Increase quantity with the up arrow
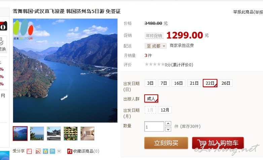 (168, 124)
